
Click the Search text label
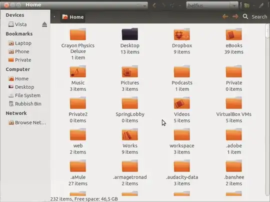(259, 16)
